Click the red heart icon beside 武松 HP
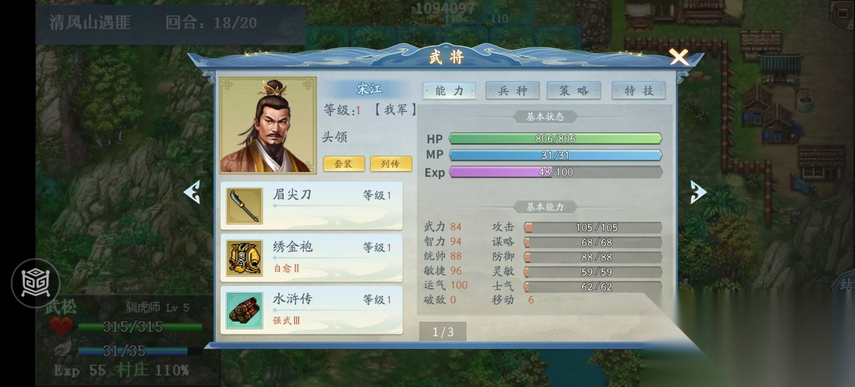Screen dimensions: 855x387 tap(61, 326)
